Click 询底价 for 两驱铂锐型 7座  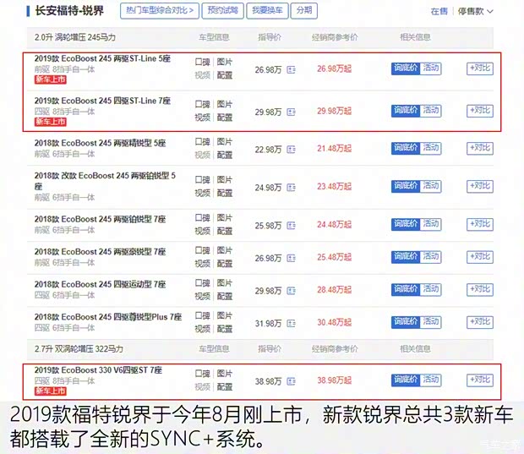406,224
